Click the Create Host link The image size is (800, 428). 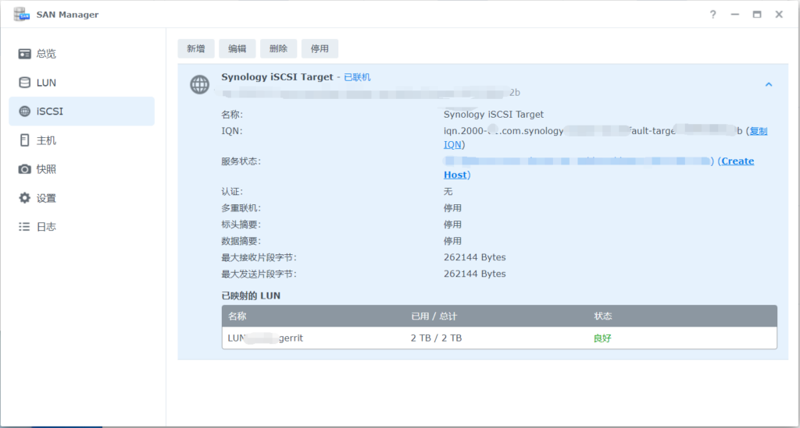point(736,161)
